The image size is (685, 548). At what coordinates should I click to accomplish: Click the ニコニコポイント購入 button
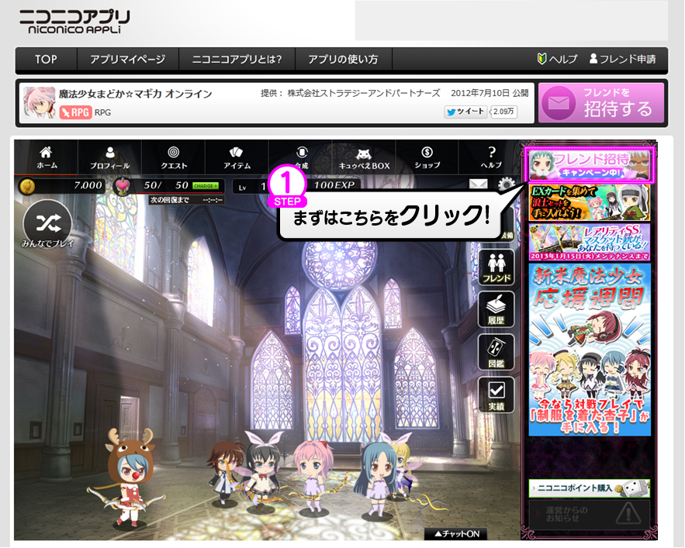[x=590, y=488]
